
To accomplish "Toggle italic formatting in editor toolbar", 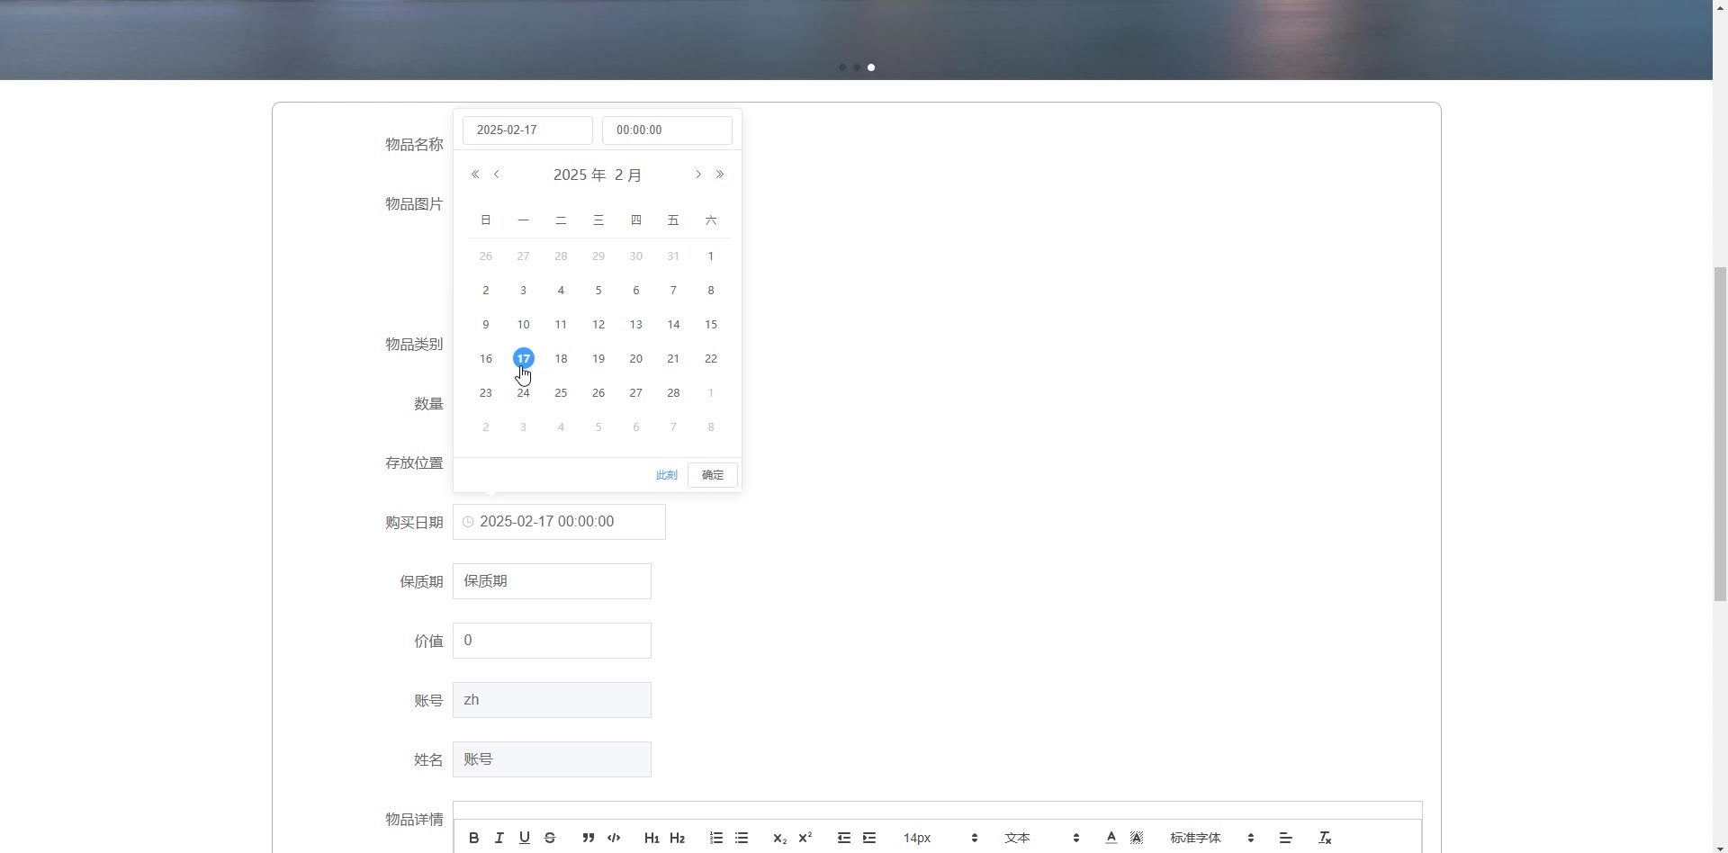I will [499, 838].
